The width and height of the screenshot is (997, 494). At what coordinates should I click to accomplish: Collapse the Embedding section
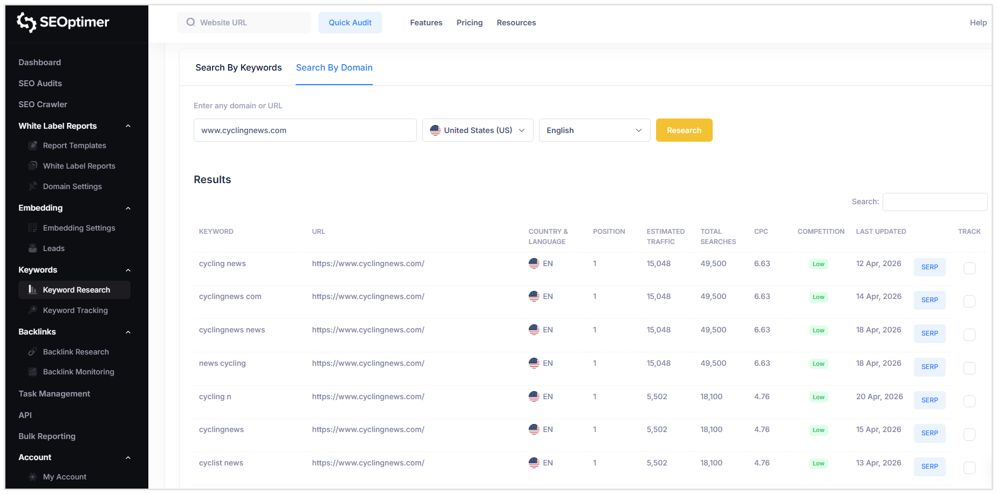tap(128, 208)
